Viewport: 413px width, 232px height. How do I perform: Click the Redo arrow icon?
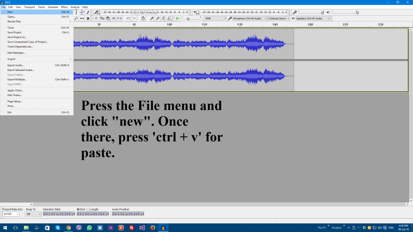point(134,19)
